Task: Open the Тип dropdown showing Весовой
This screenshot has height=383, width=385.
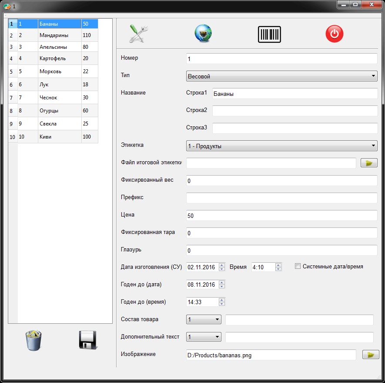Action: coord(281,76)
